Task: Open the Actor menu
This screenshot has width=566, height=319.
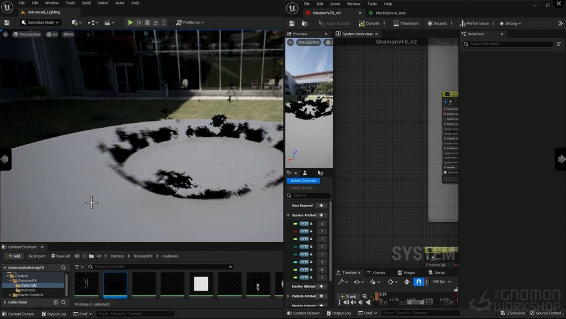Action: pyautogui.click(x=120, y=3)
